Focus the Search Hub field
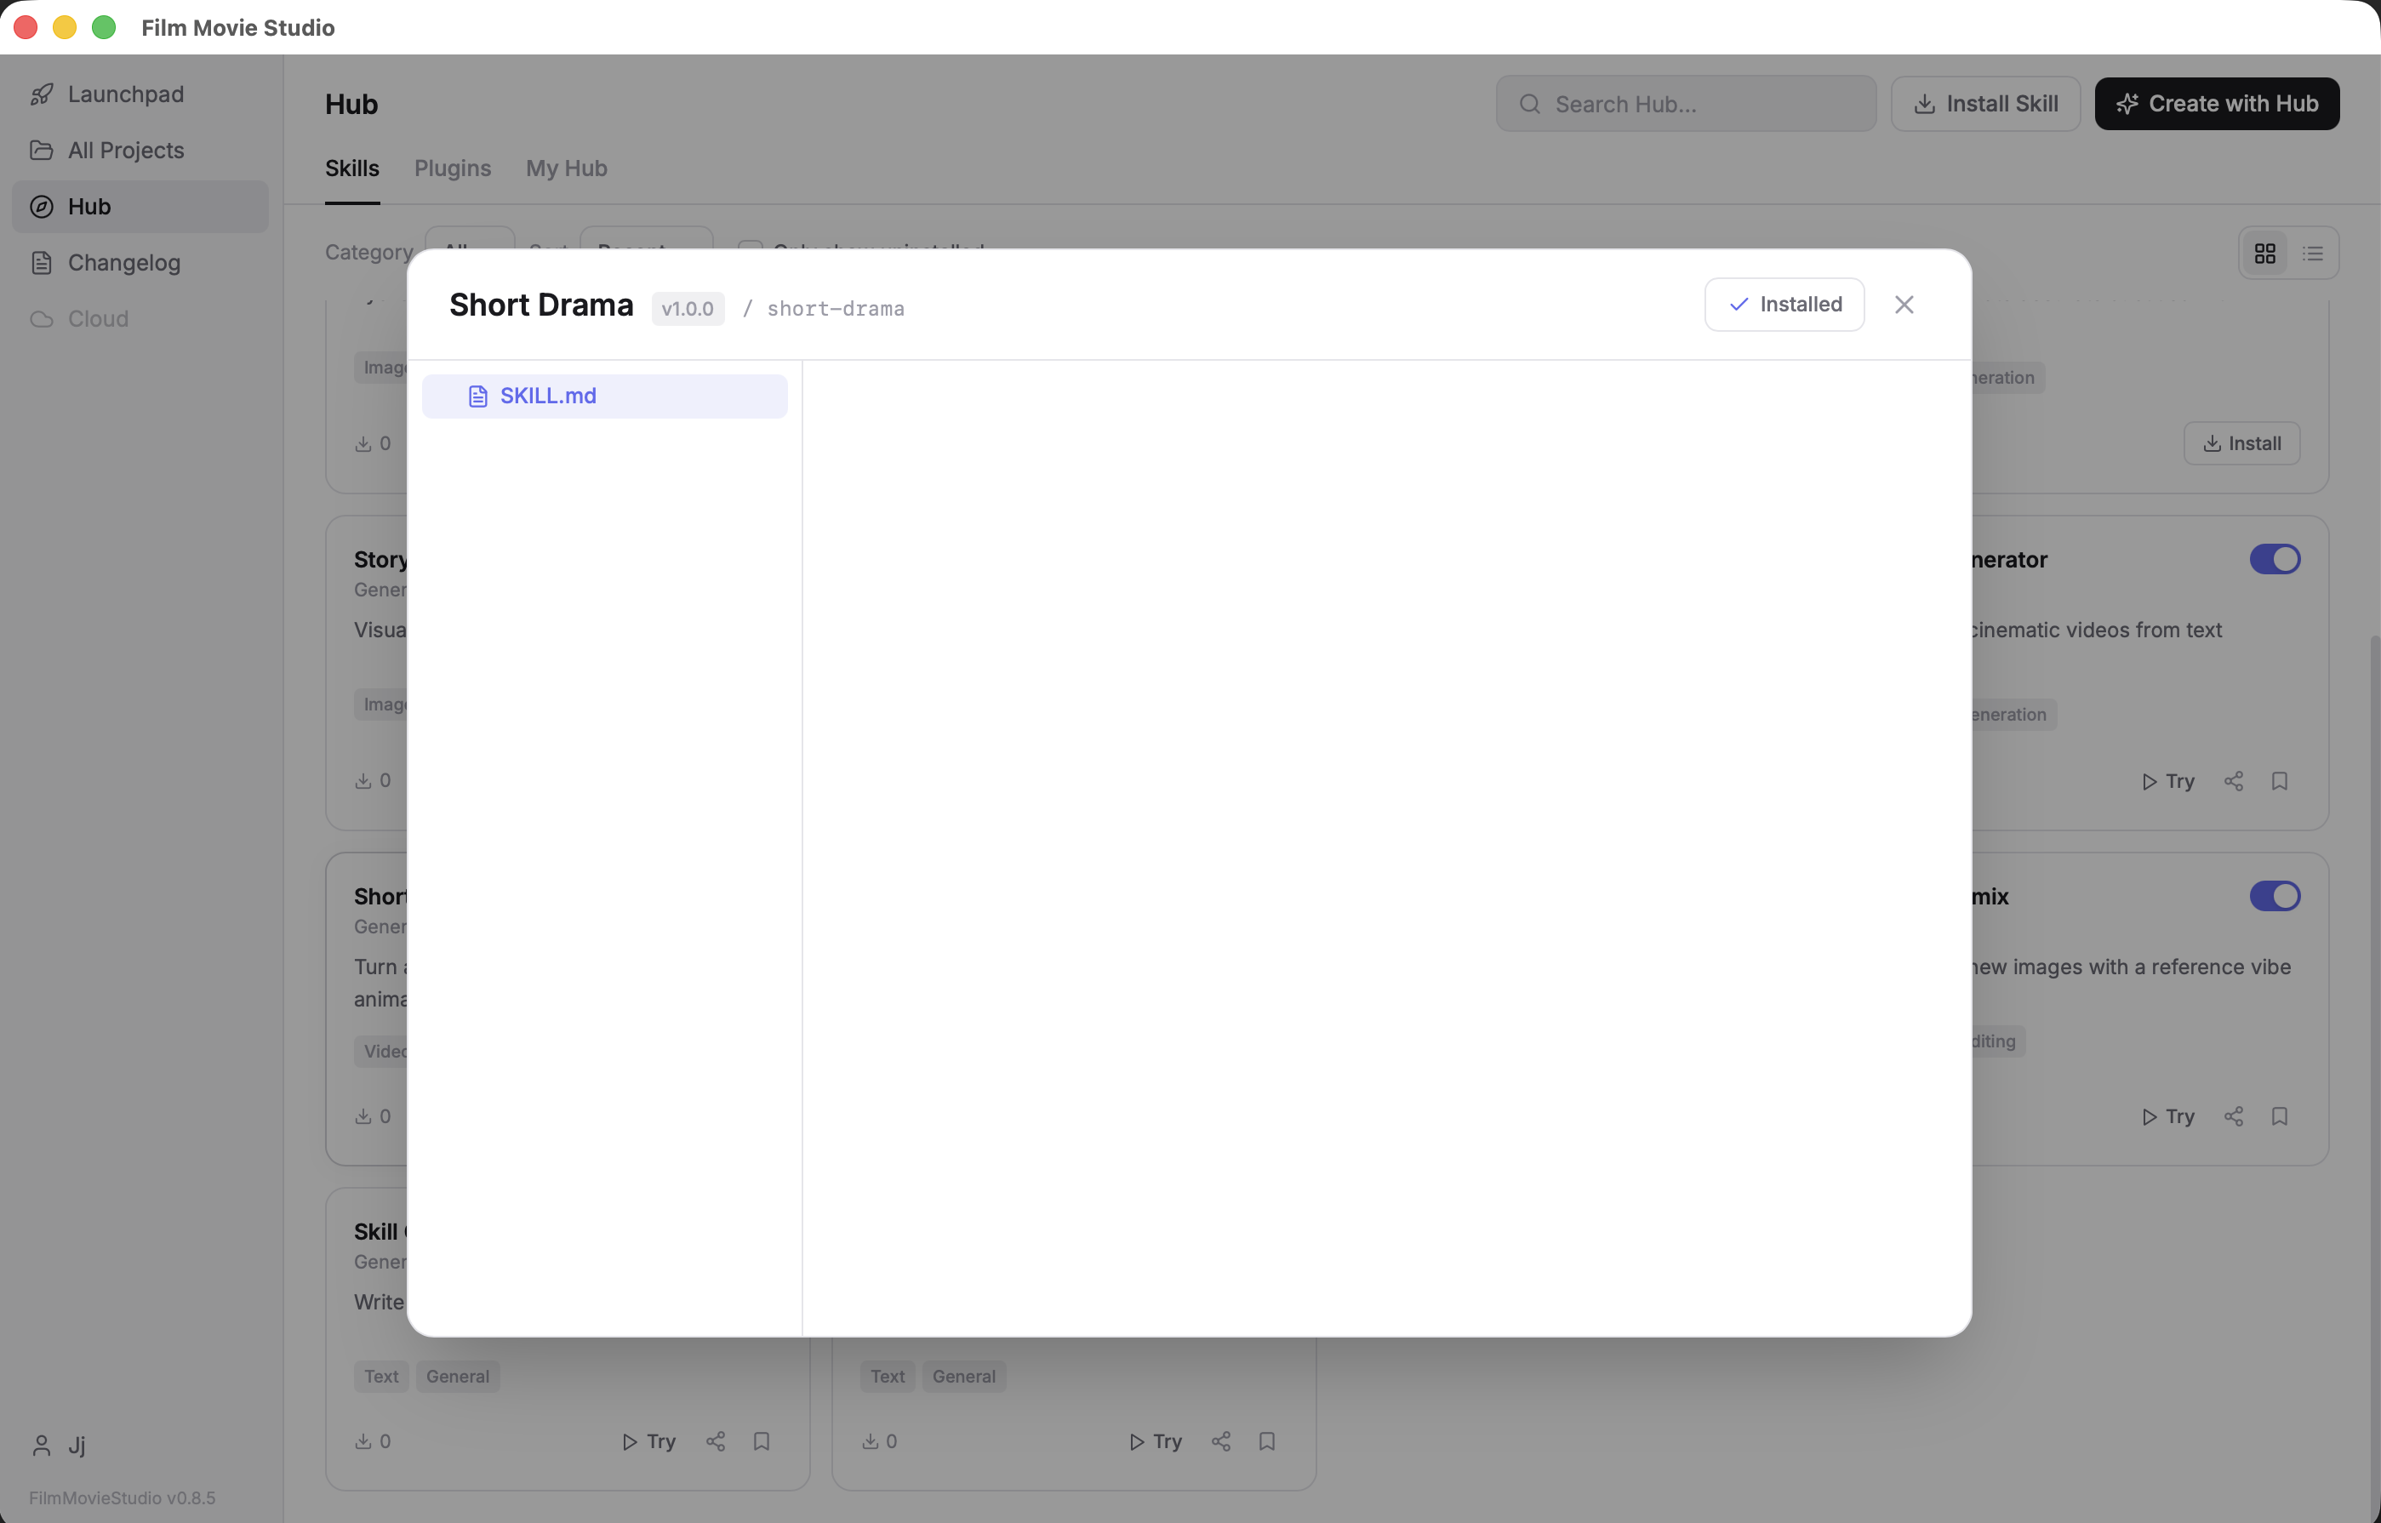 tap(1686, 104)
